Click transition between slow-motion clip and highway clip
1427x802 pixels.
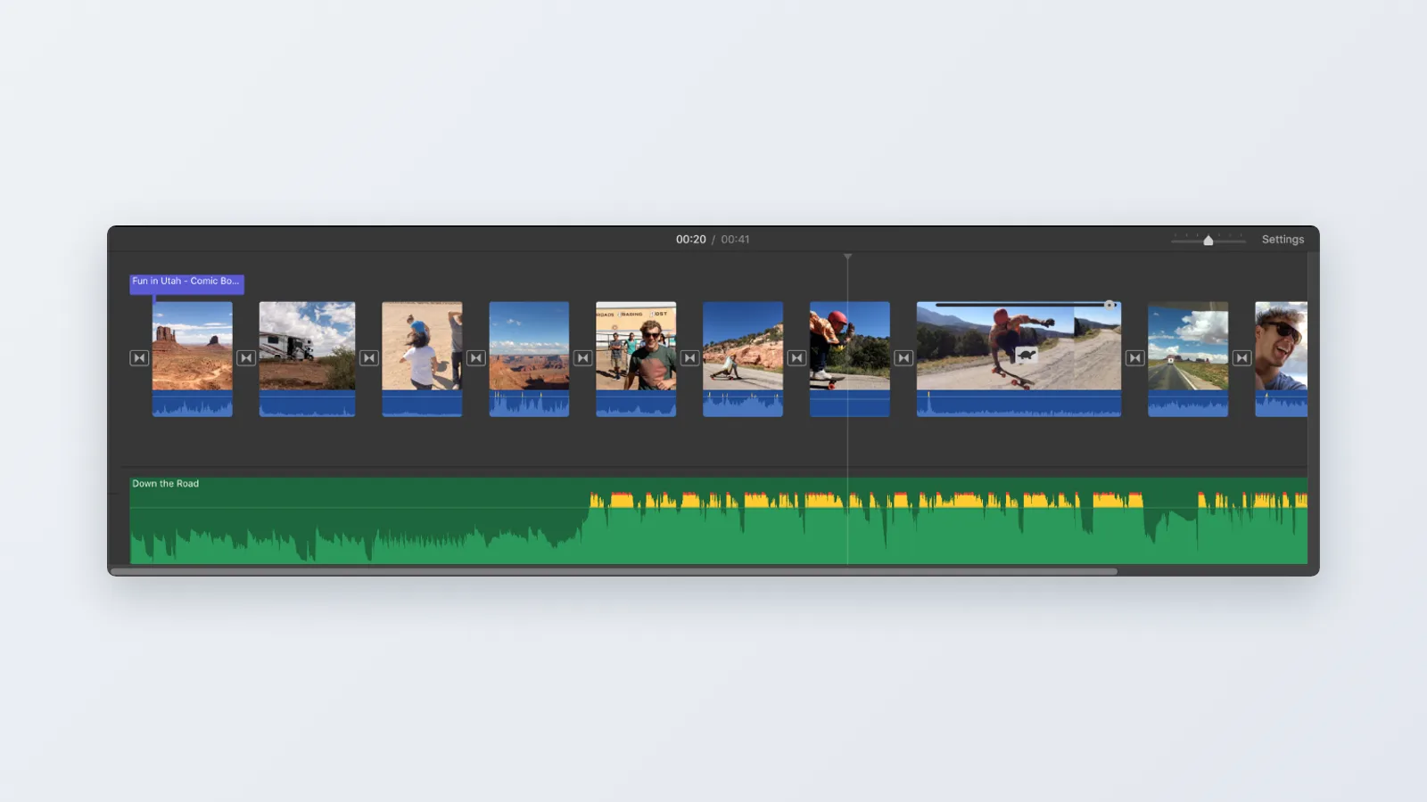pyautogui.click(x=1135, y=358)
